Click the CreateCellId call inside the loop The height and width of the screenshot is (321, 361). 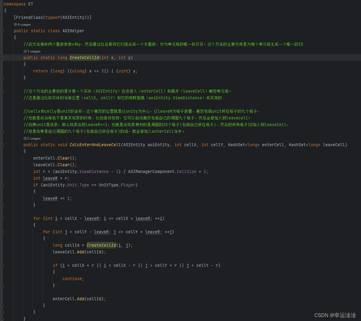[101, 245]
